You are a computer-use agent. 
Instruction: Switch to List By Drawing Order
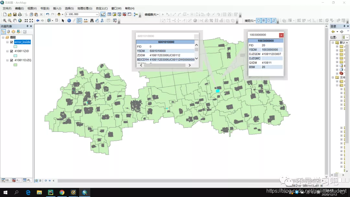click(3, 32)
